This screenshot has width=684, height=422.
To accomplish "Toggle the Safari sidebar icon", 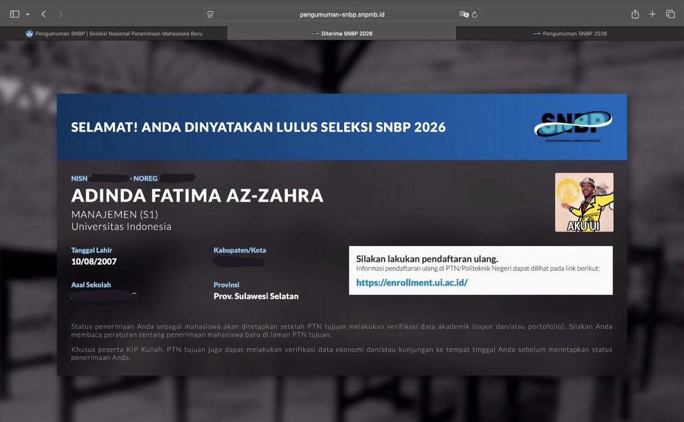I will tap(14, 14).
